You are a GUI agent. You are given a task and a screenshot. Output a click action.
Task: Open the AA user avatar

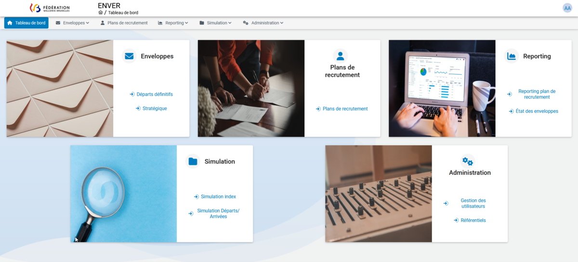(x=567, y=8)
